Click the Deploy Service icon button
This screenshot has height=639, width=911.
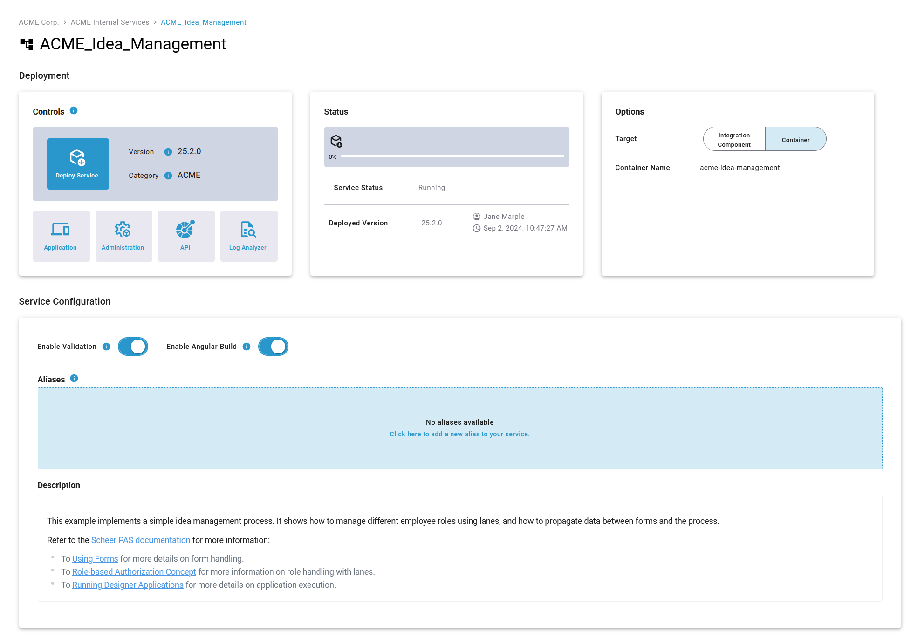[78, 163]
